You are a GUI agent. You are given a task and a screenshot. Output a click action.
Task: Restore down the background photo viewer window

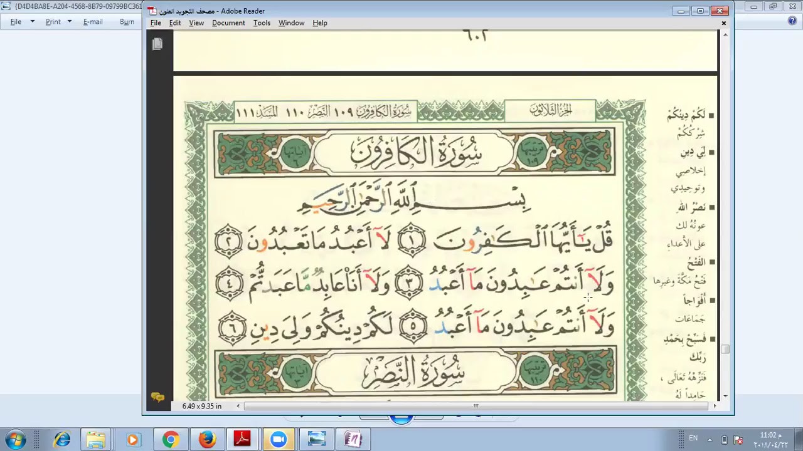click(773, 6)
